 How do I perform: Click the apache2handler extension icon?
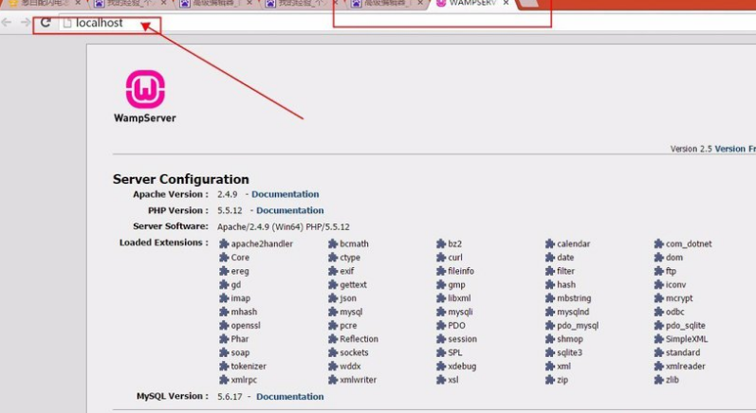tap(224, 243)
